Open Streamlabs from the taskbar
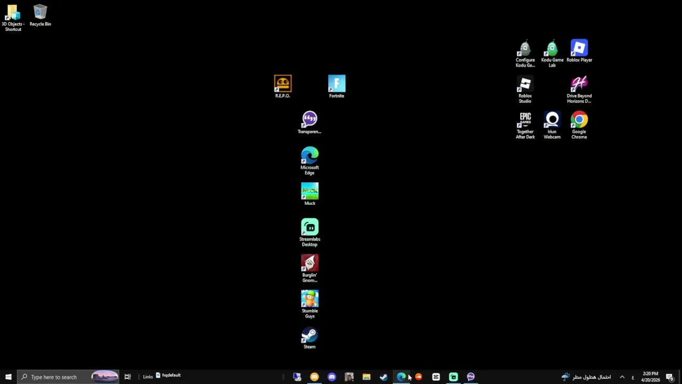The image size is (682, 384). (453, 377)
